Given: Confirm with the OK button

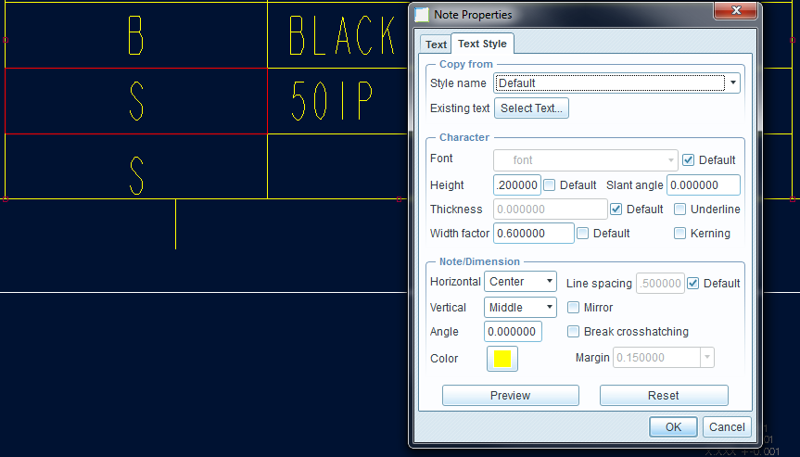Looking at the screenshot, I should [674, 427].
